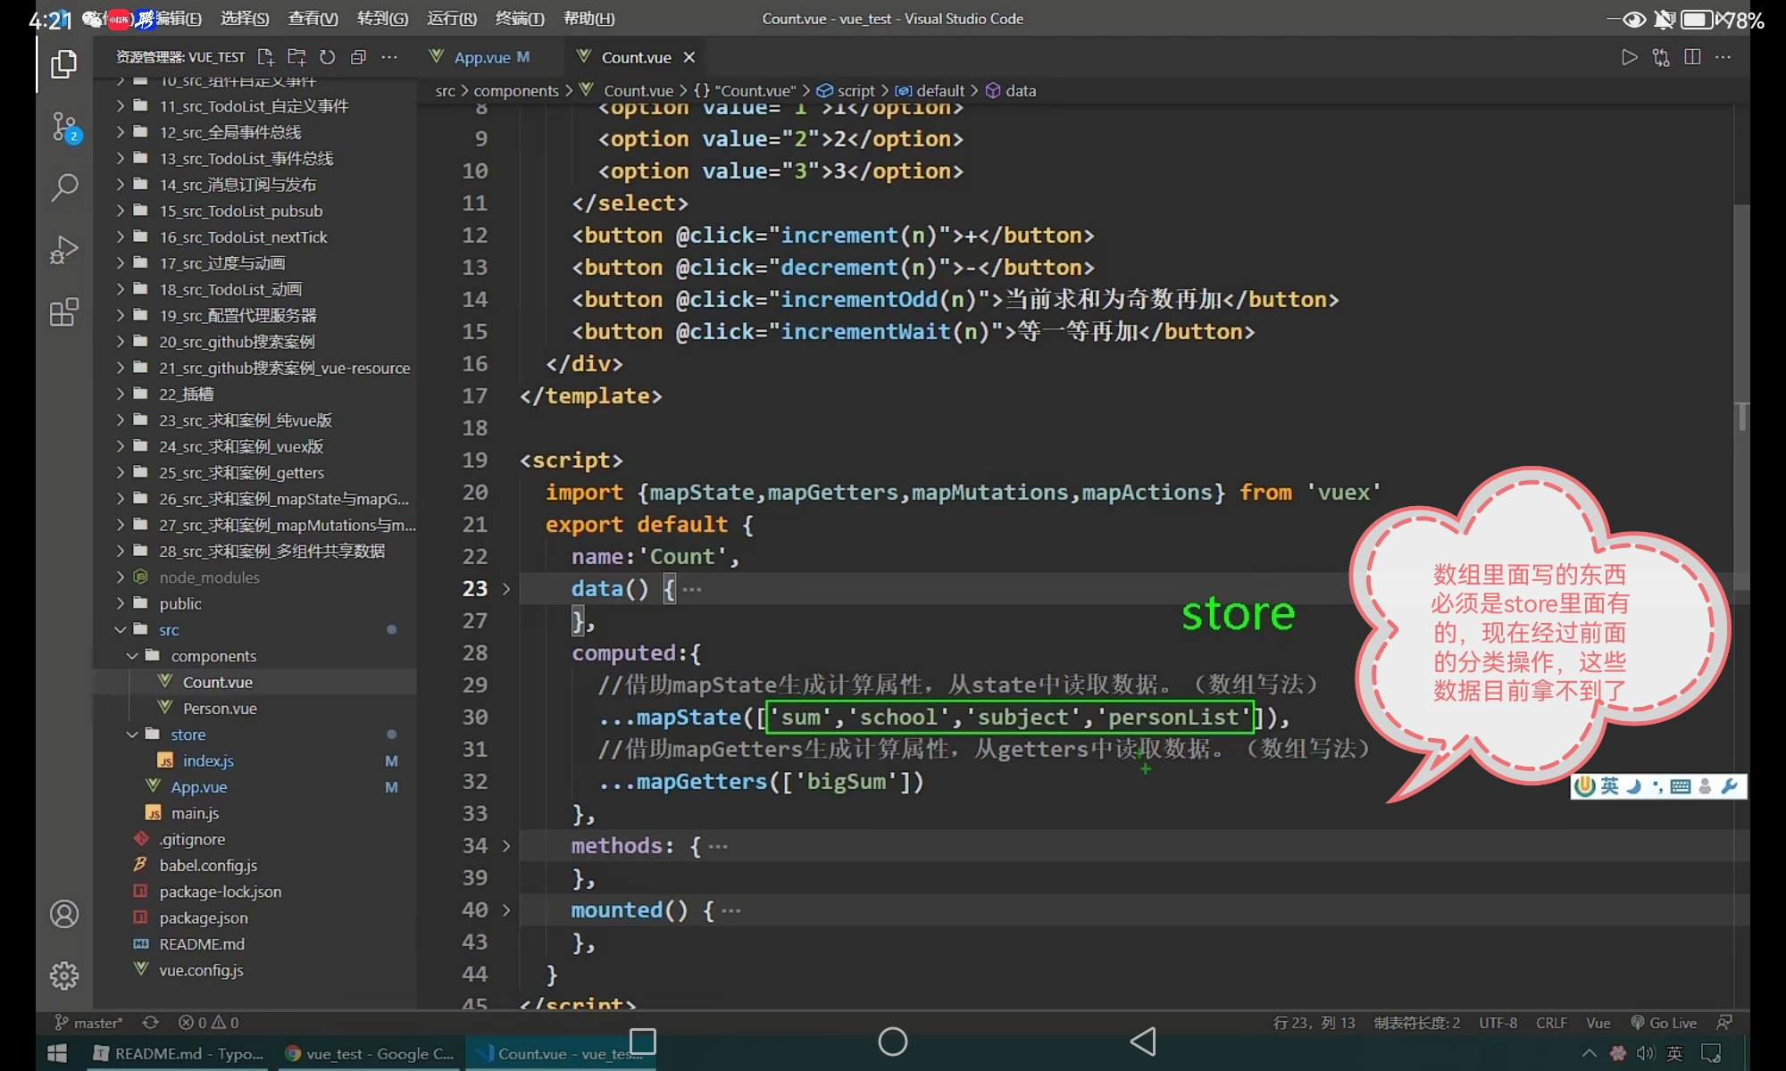This screenshot has width=1786, height=1071.
Task: Unfold the methods block on line 34
Action: click(x=506, y=846)
